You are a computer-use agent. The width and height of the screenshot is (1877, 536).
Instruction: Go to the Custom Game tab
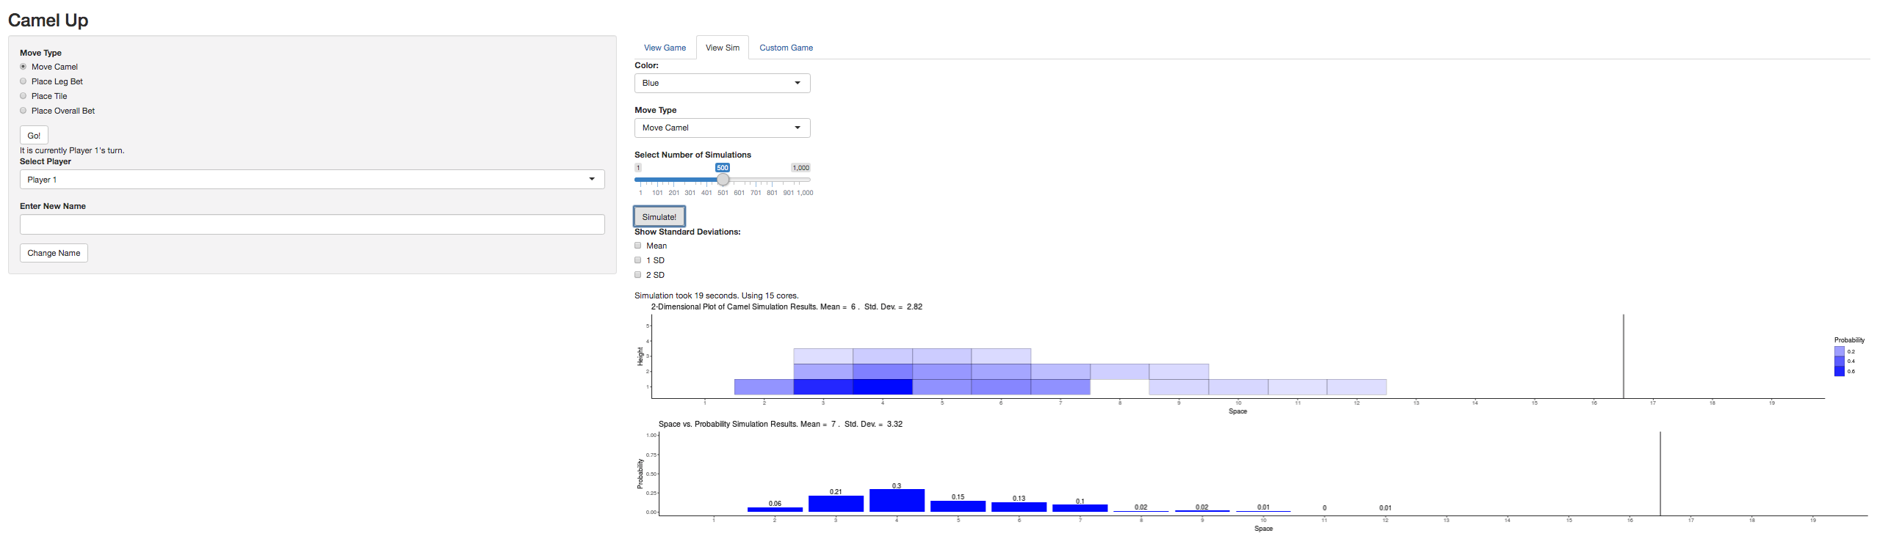(786, 48)
